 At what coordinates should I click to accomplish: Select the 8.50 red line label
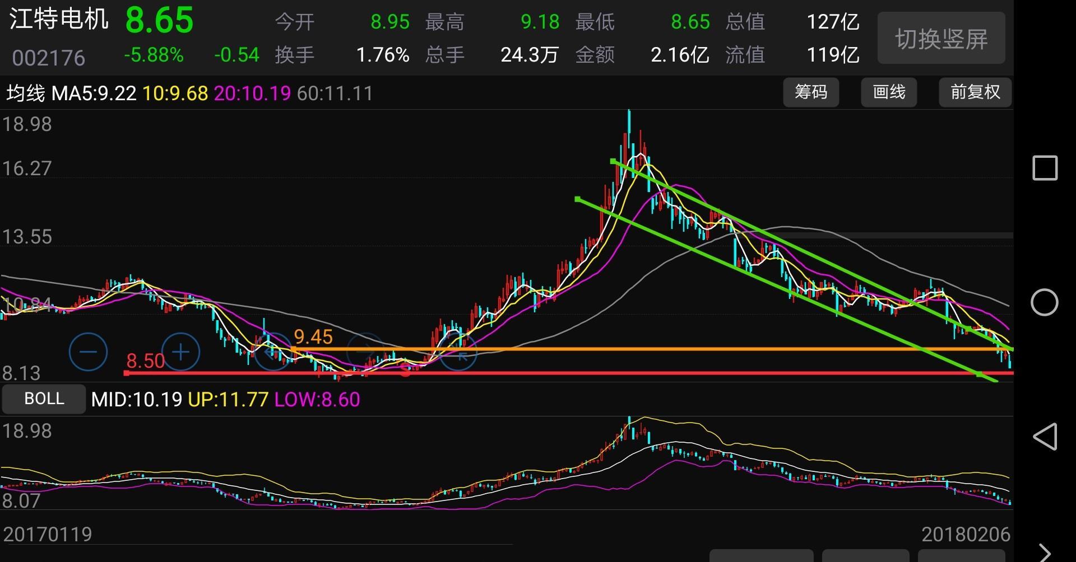point(146,361)
